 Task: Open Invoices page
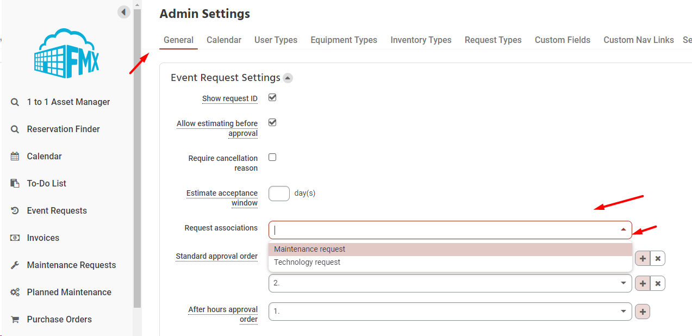(x=43, y=238)
